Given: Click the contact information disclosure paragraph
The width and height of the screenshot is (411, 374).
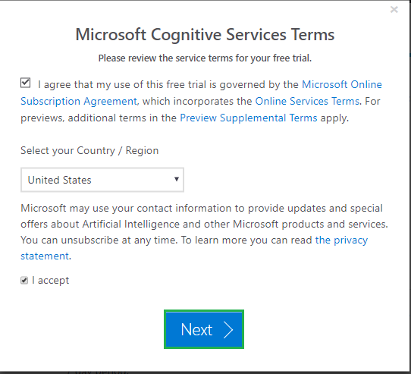Looking at the screenshot, I should pos(205,232).
